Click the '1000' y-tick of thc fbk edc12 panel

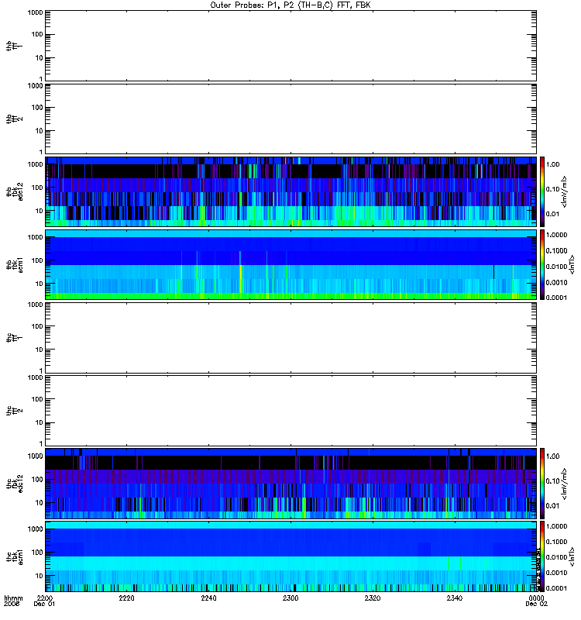pos(36,456)
